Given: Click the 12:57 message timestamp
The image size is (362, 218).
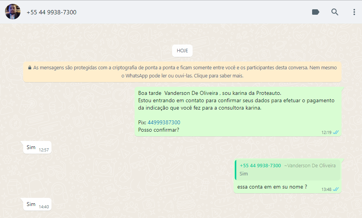Looking at the screenshot, I should [x=44, y=150].
